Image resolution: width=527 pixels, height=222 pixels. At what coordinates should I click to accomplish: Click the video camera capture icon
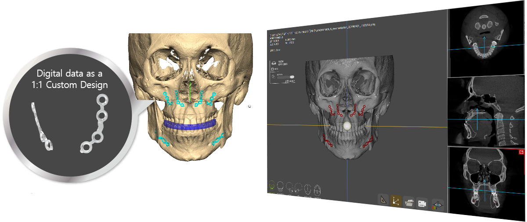click(x=422, y=203)
